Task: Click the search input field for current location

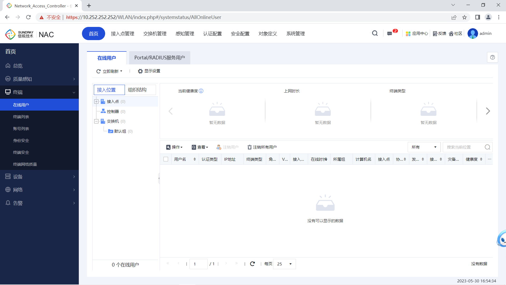Action: coord(464,147)
